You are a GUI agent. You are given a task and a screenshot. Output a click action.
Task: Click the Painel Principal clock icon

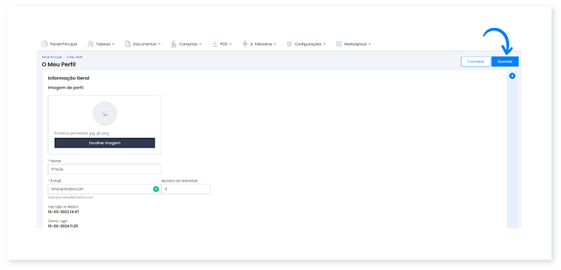(45, 44)
